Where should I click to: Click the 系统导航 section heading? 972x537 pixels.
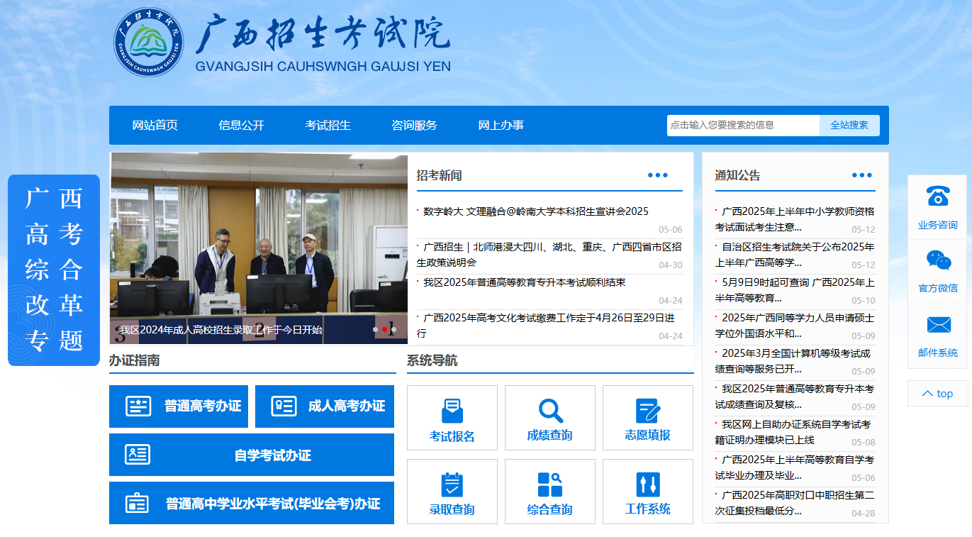tap(432, 360)
